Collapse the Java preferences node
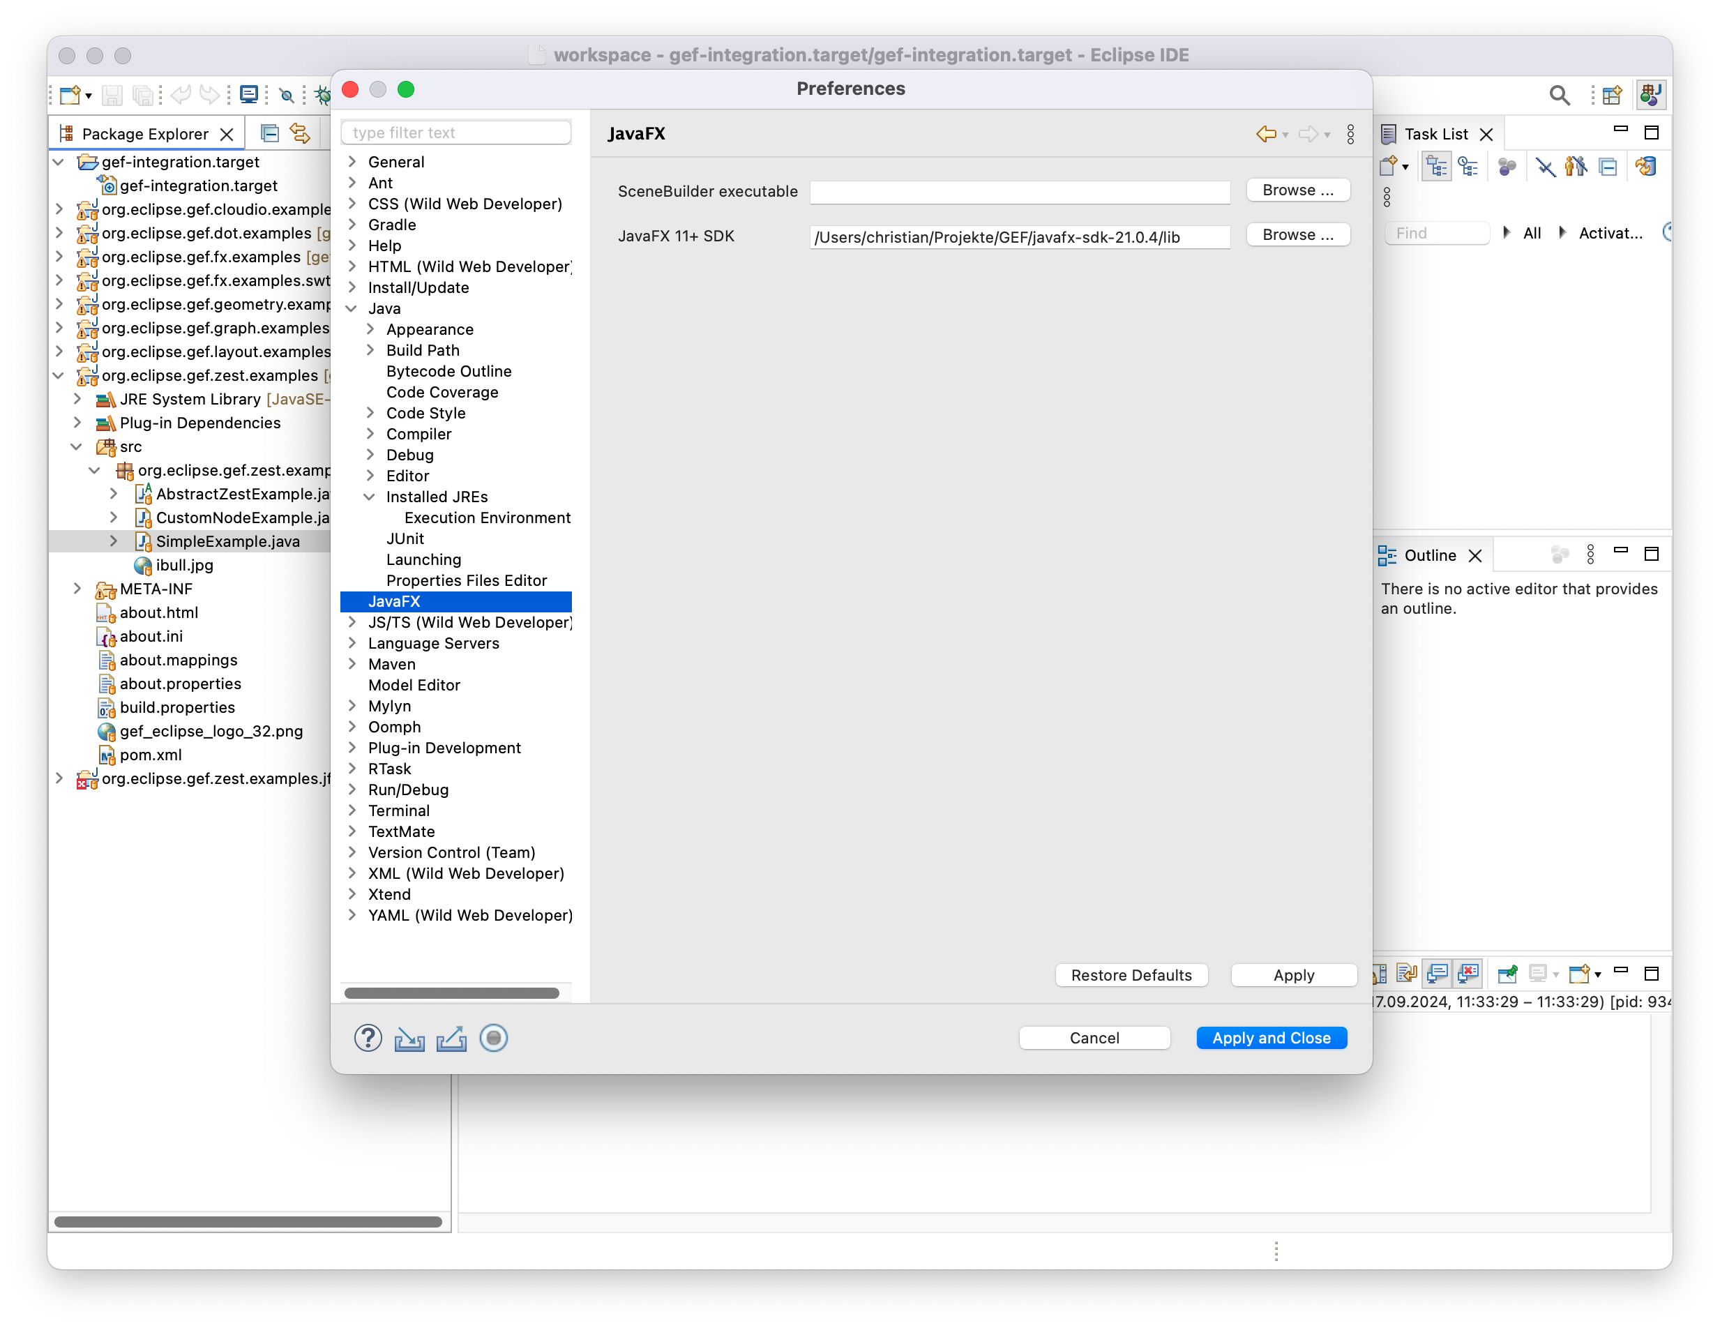This screenshot has width=1720, height=1328. coord(352,309)
